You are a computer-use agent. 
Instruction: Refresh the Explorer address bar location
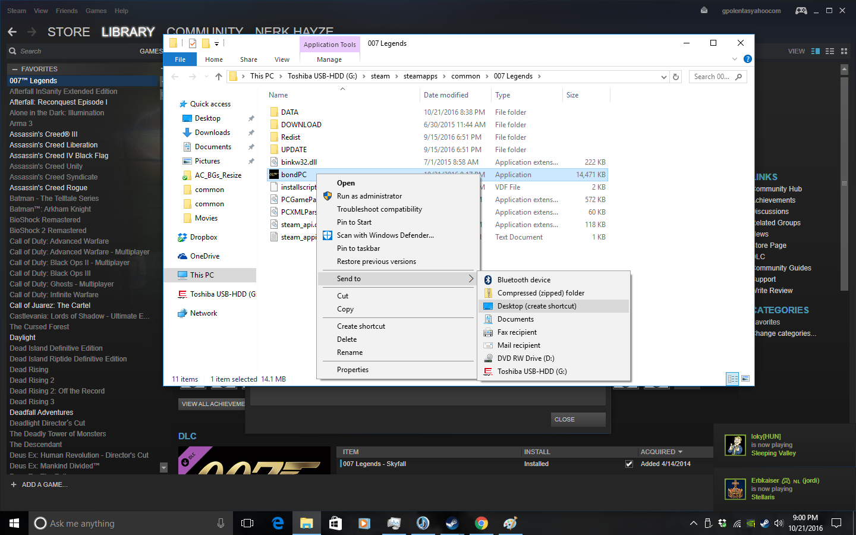(x=676, y=77)
